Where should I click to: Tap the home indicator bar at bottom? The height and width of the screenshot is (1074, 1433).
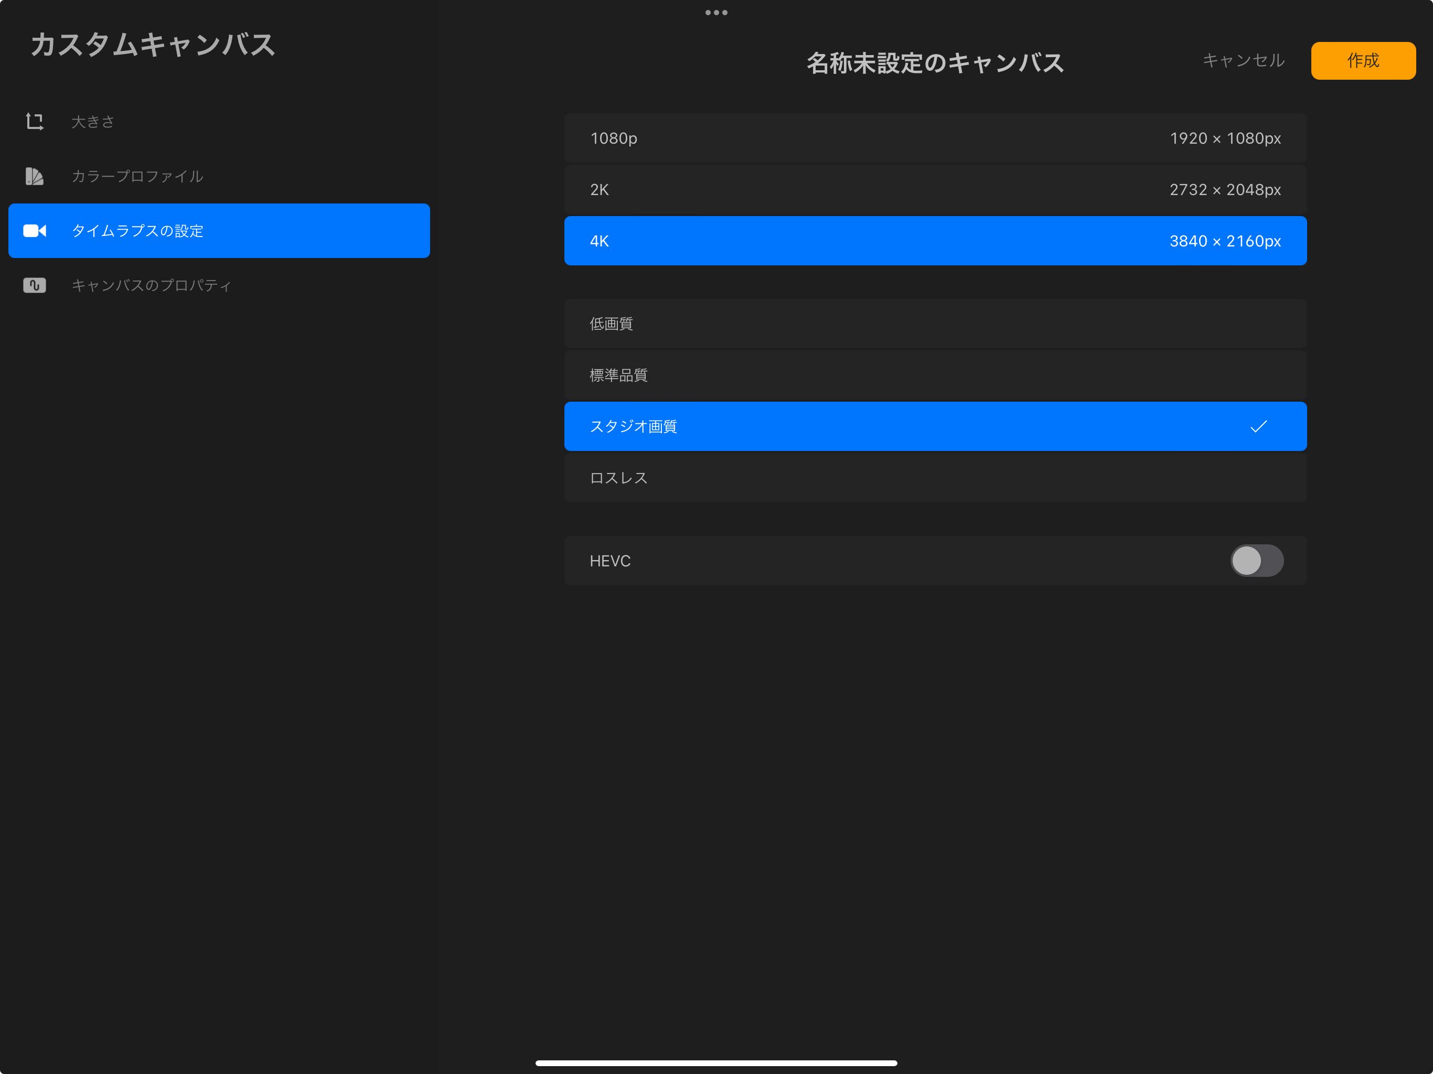click(x=716, y=1063)
